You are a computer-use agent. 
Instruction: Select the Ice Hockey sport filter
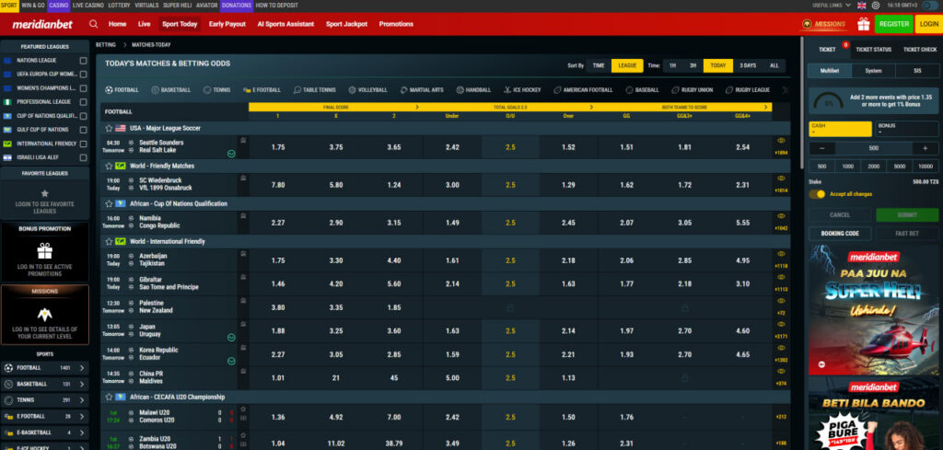(523, 90)
